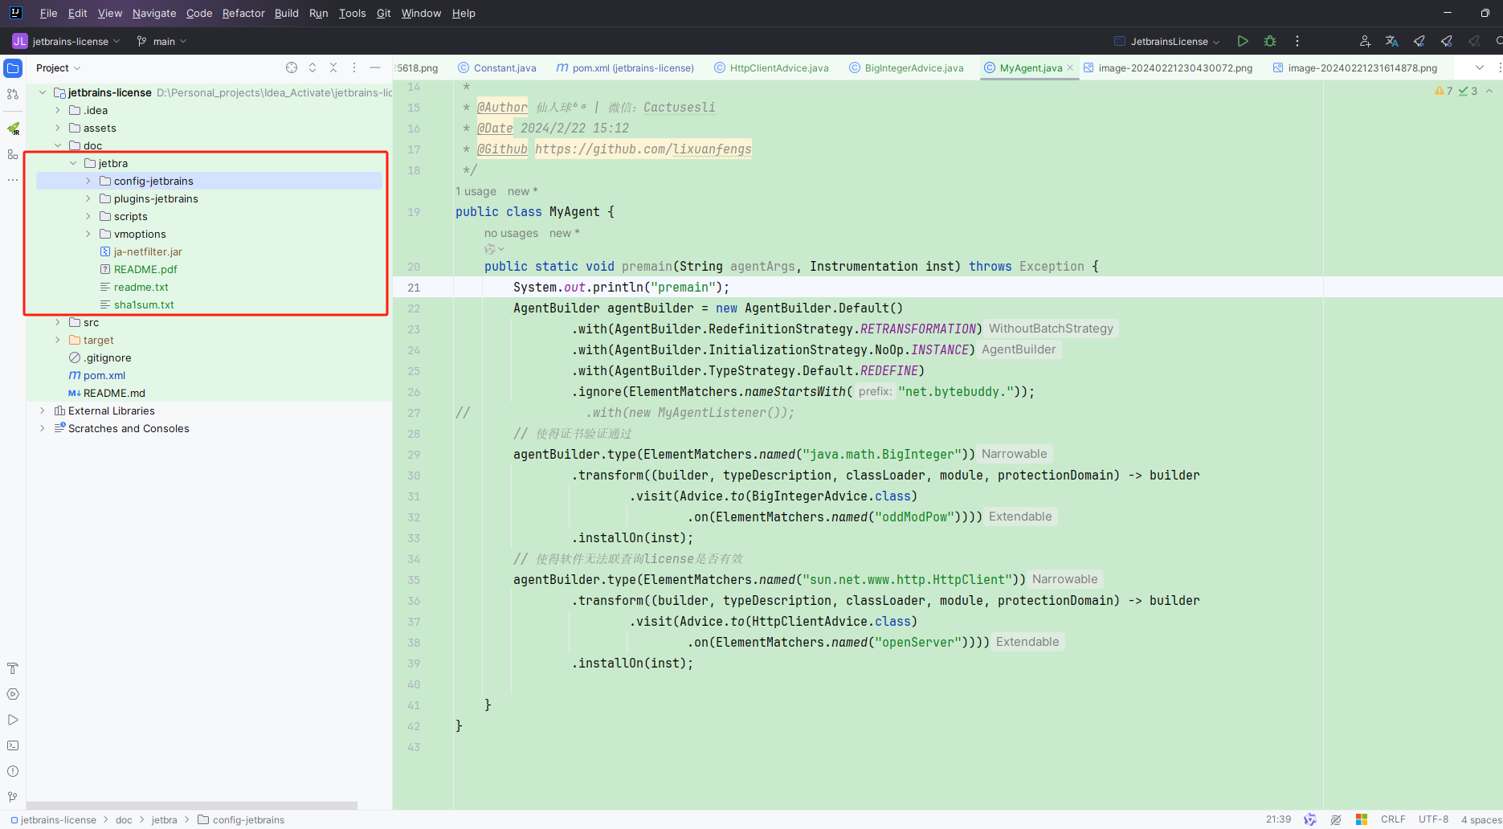
Task: Switch to Constant.java tab
Action: (x=497, y=68)
